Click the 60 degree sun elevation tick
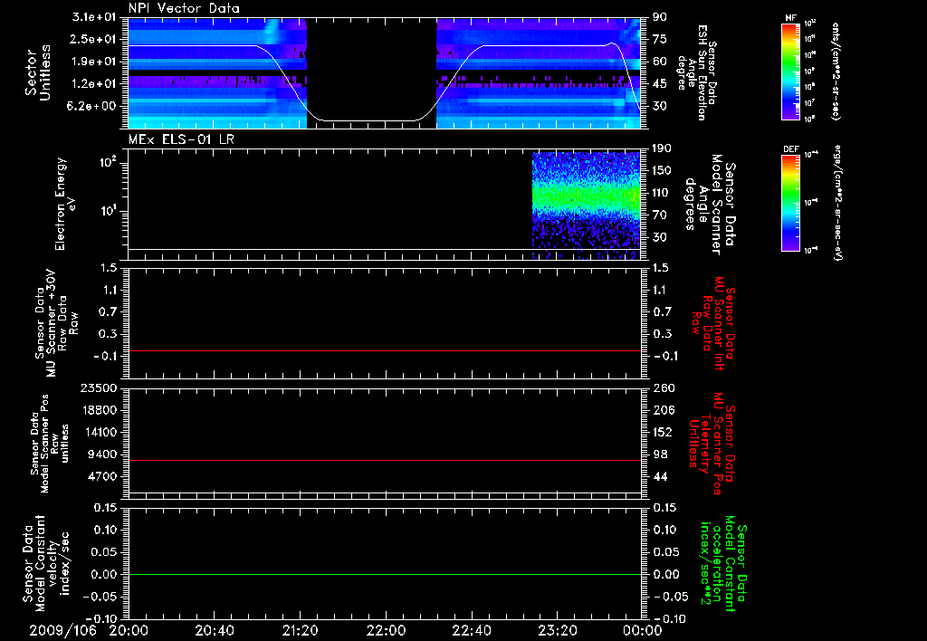 click(660, 62)
